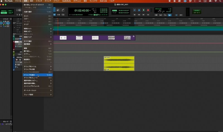Toggle SLIP edit mode
Viewport: 223px width, 132px height.
pos(4,13)
